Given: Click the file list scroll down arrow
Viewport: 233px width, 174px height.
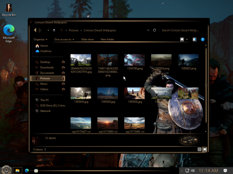Looking at the screenshot, I should pyautogui.click(x=206, y=132).
